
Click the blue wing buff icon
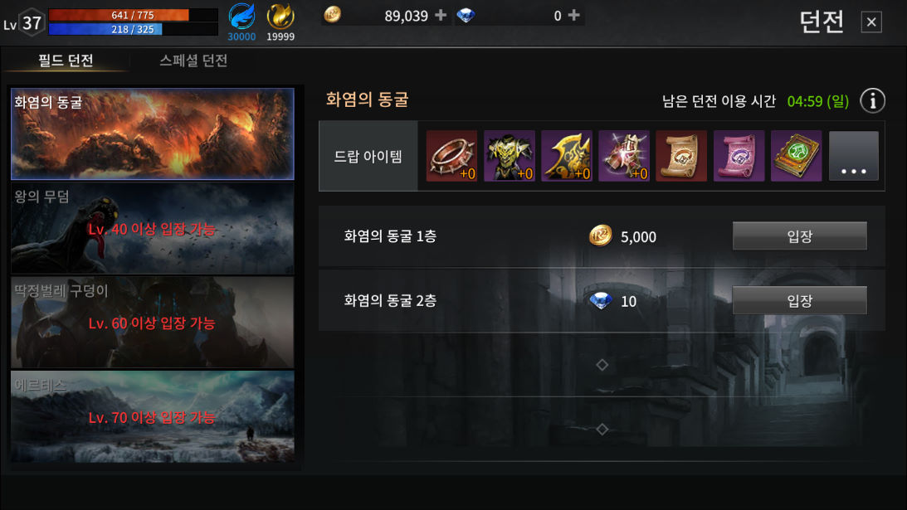coord(241,17)
